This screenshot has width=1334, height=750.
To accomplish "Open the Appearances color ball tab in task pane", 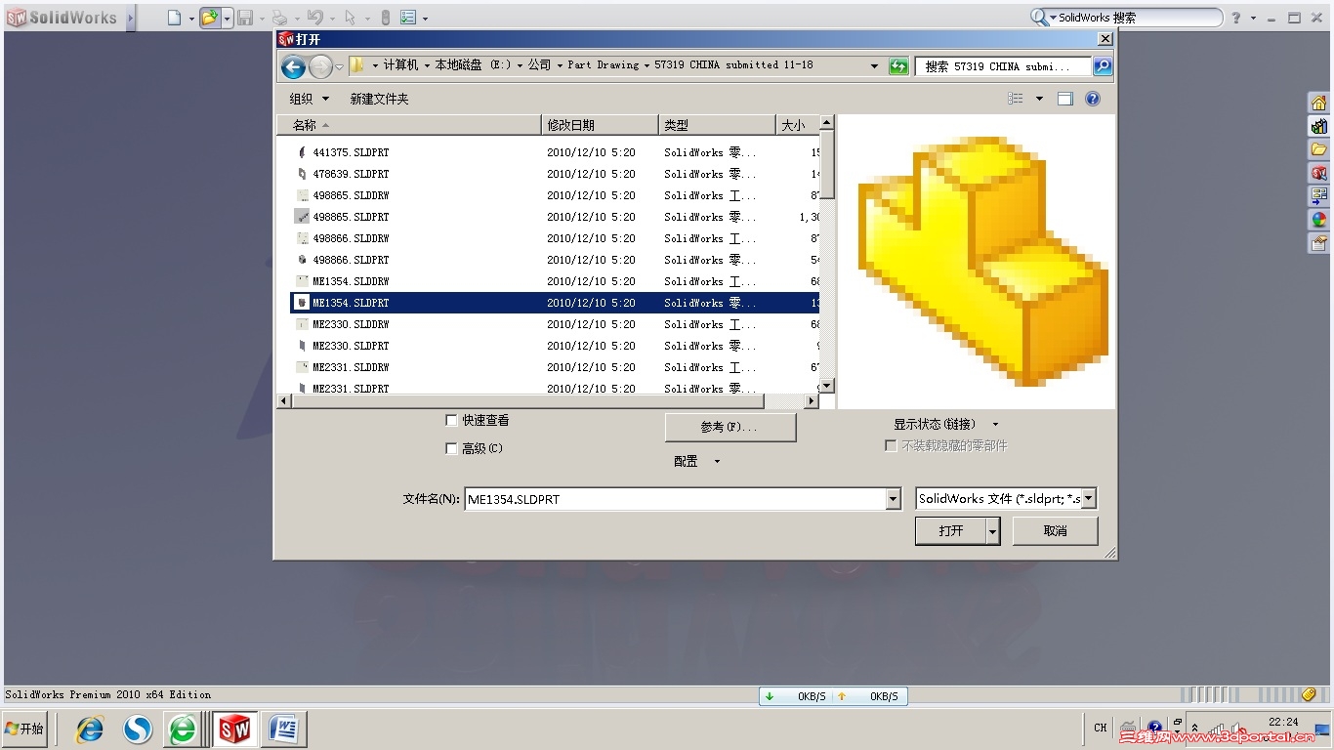I will (1319, 220).
